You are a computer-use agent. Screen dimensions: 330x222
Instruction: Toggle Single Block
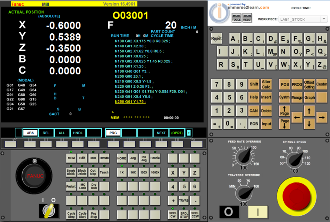[71, 172]
